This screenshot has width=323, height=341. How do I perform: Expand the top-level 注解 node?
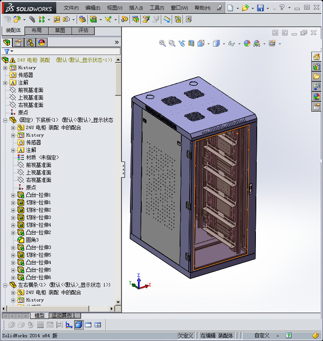pyautogui.click(x=5, y=83)
